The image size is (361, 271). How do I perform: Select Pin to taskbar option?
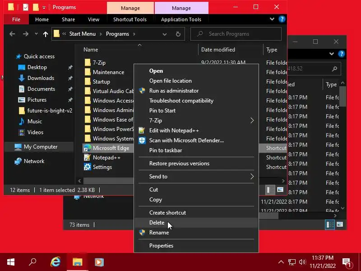tap(196, 150)
